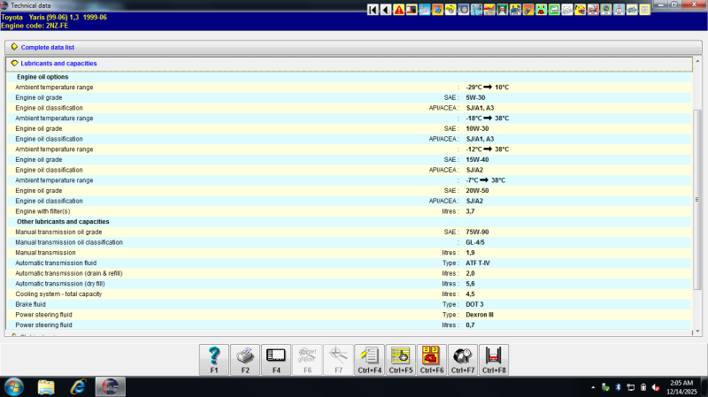Select the 5W-30 oil grade value
This screenshot has width=708, height=397.
tap(475, 98)
